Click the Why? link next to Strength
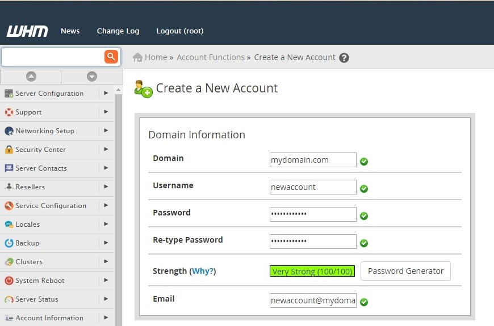494x326 pixels. click(x=203, y=272)
